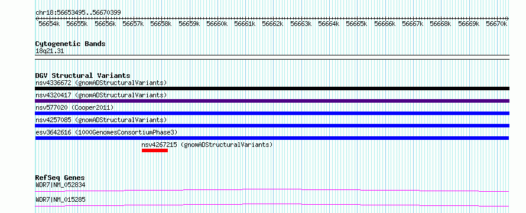Click the 56656k ruler tick label
This screenshot has height=213, width=526.
105,24
